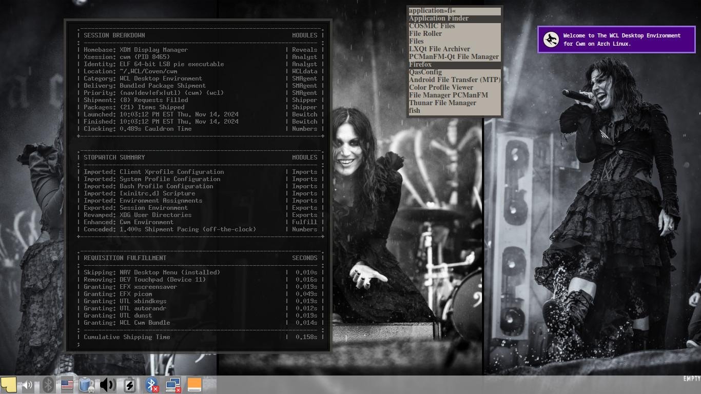
Task: Click the REQUISITION FULFILLMENT heading
Action: (125, 258)
